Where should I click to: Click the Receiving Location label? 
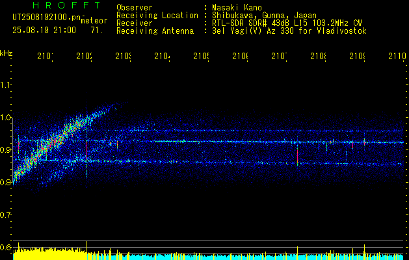pyautogui.click(x=157, y=16)
